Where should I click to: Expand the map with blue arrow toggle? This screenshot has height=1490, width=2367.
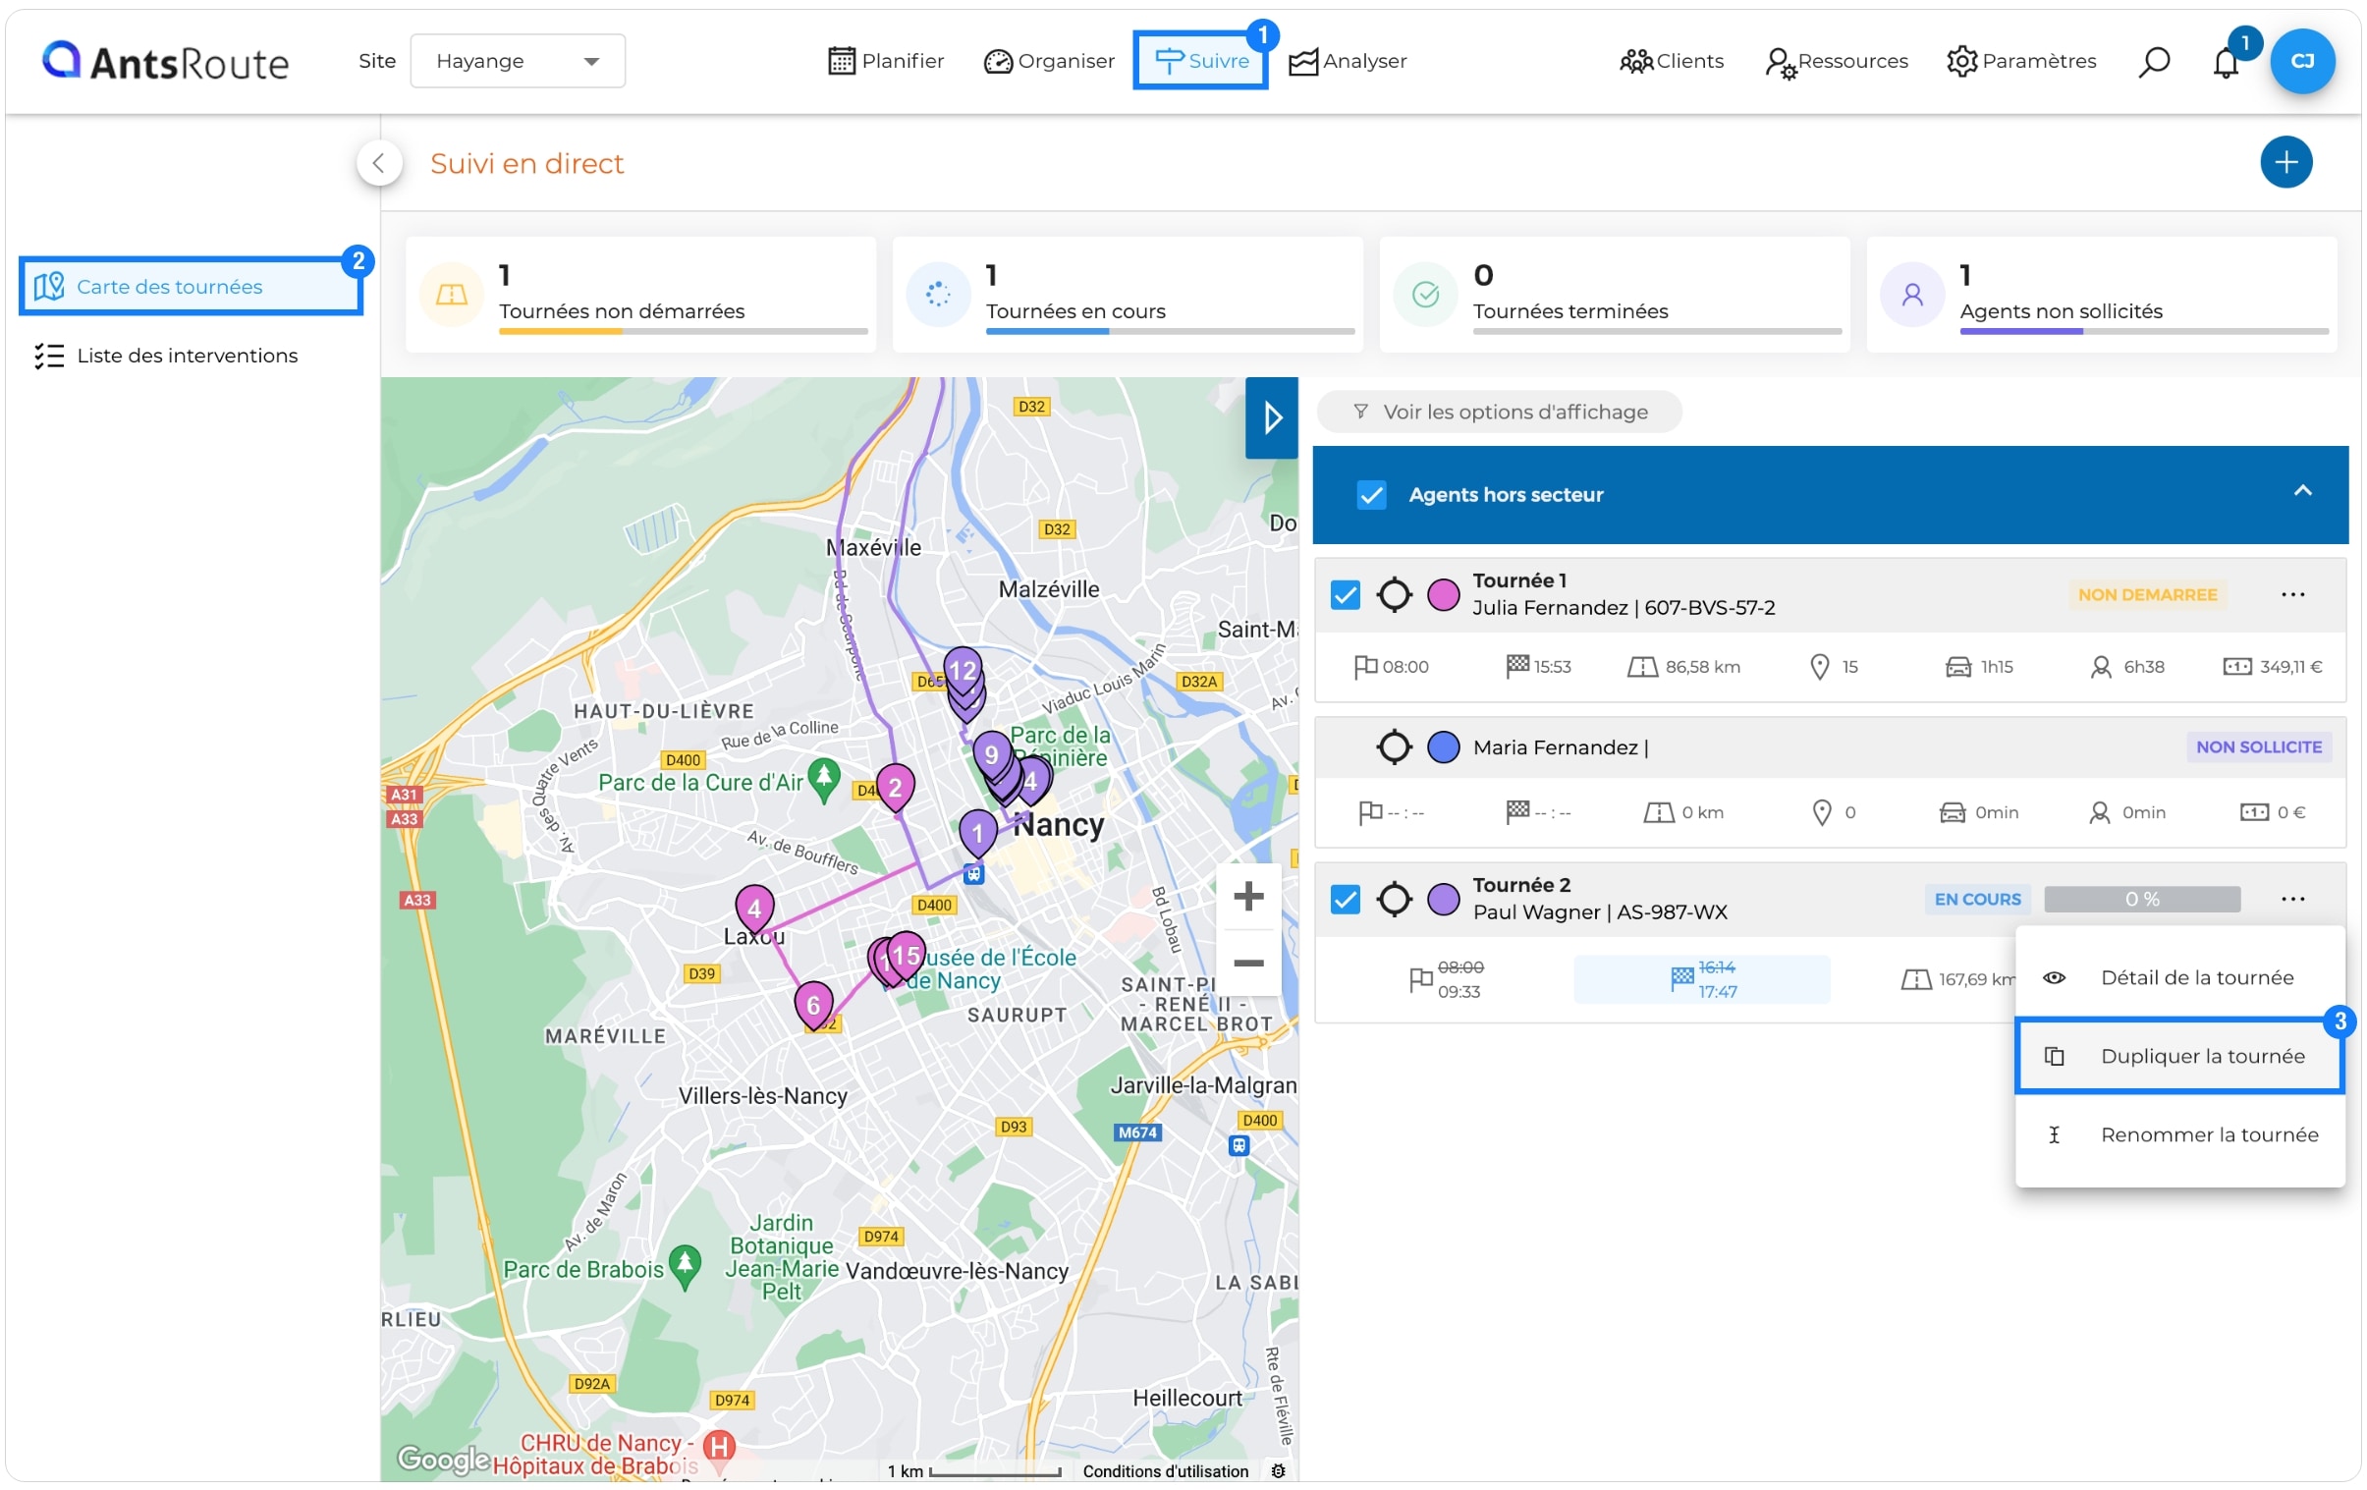tap(1272, 417)
